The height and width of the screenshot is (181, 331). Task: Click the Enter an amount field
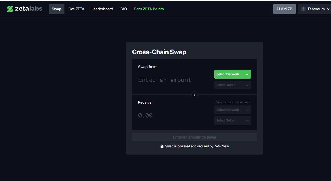(x=165, y=80)
